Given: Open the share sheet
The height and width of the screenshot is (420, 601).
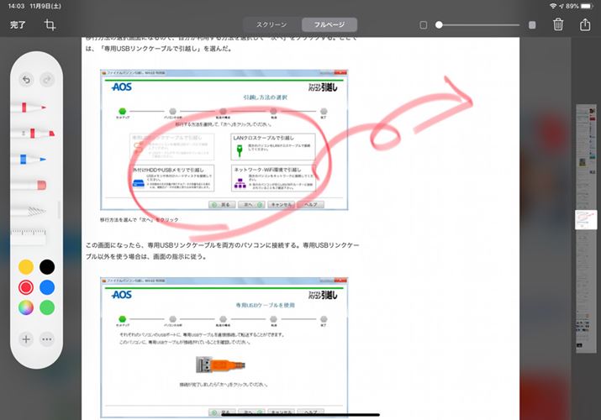Looking at the screenshot, I should (585, 24).
